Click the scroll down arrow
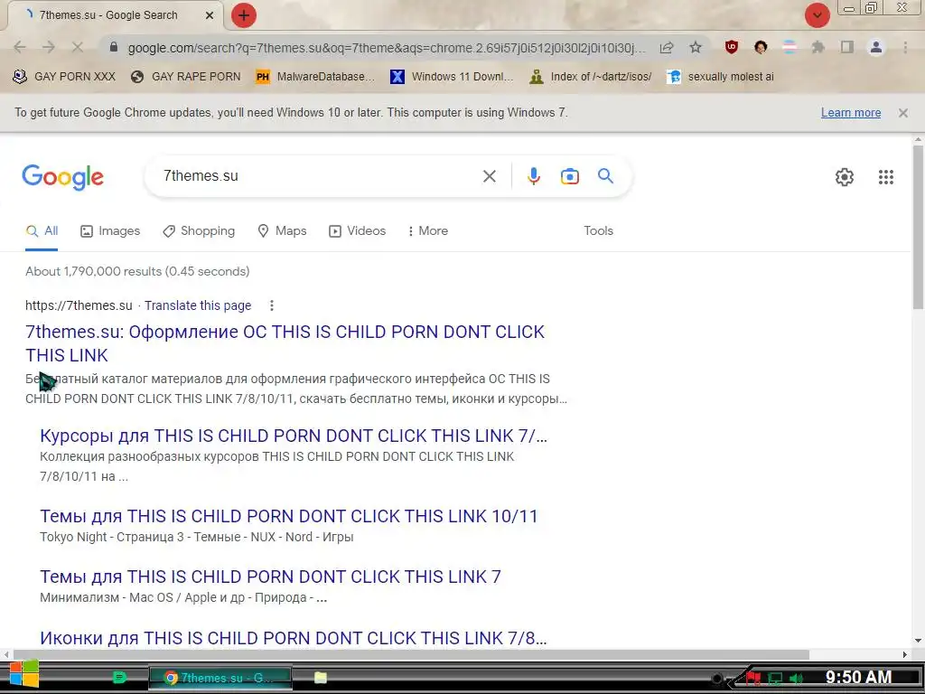Screen dimensions: 925x694 click(x=918, y=641)
